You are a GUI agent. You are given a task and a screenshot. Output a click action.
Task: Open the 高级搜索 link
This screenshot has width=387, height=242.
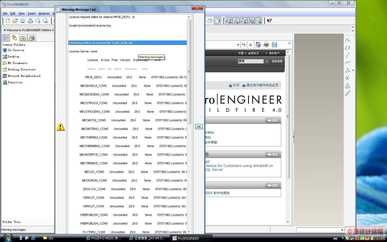click(x=277, y=61)
